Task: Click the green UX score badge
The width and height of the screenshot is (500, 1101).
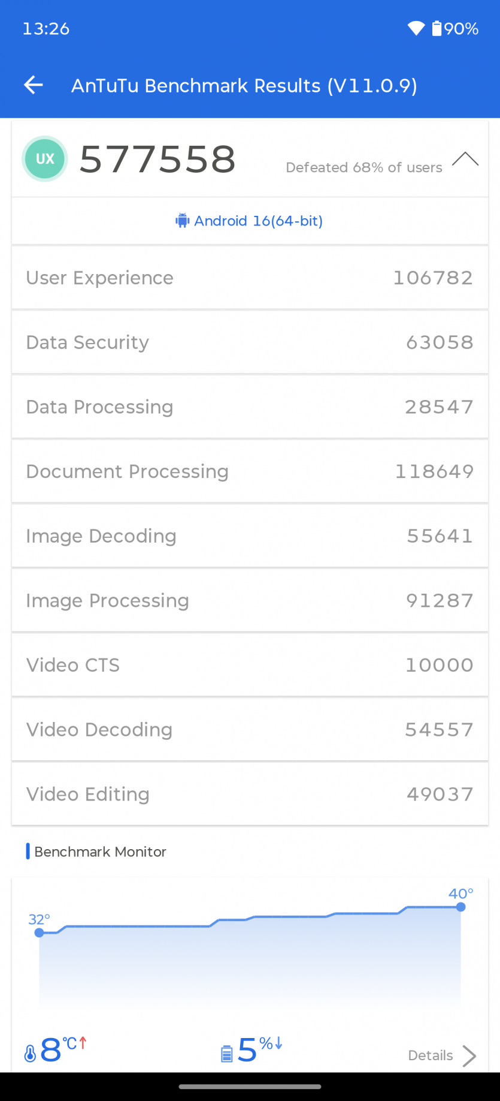Action: pyautogui.click(x=45, y=159)
